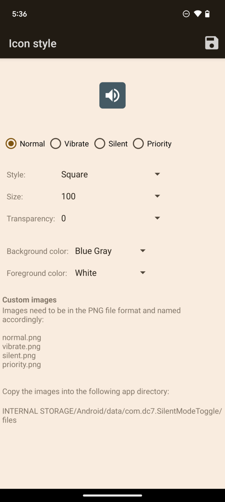Open the Foreground color dropdown
Viewport: 225px width, 502px height.
(143, 273)
